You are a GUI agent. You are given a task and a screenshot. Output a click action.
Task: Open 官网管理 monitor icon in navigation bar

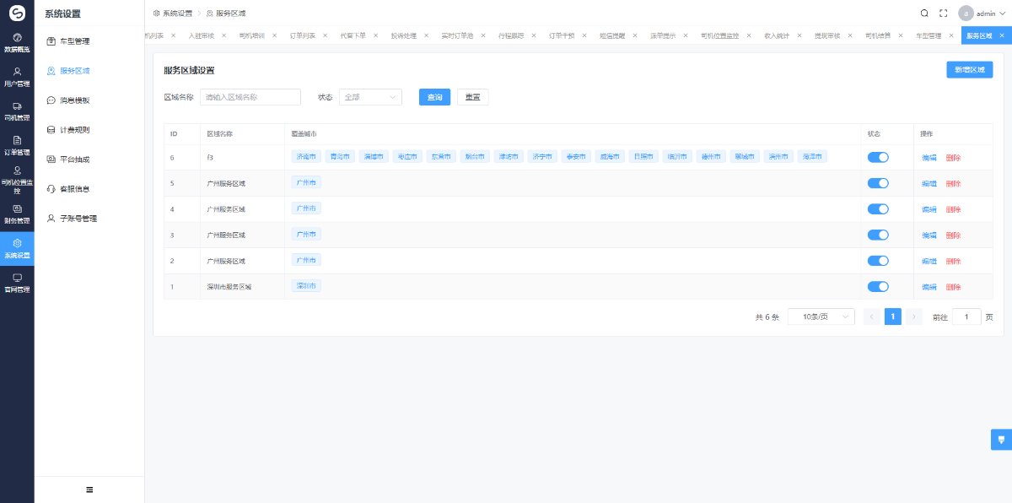pos(17,278)
